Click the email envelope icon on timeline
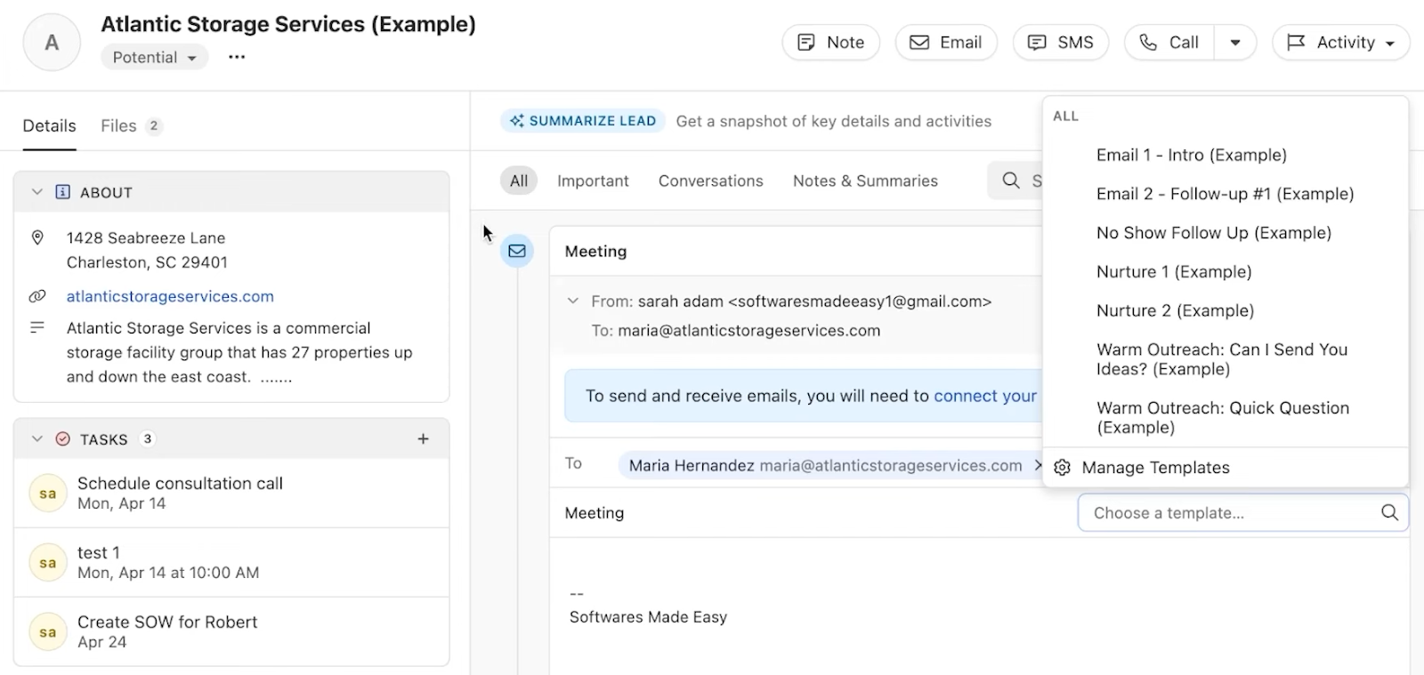The image size is (1424, 675). (517, 252)
